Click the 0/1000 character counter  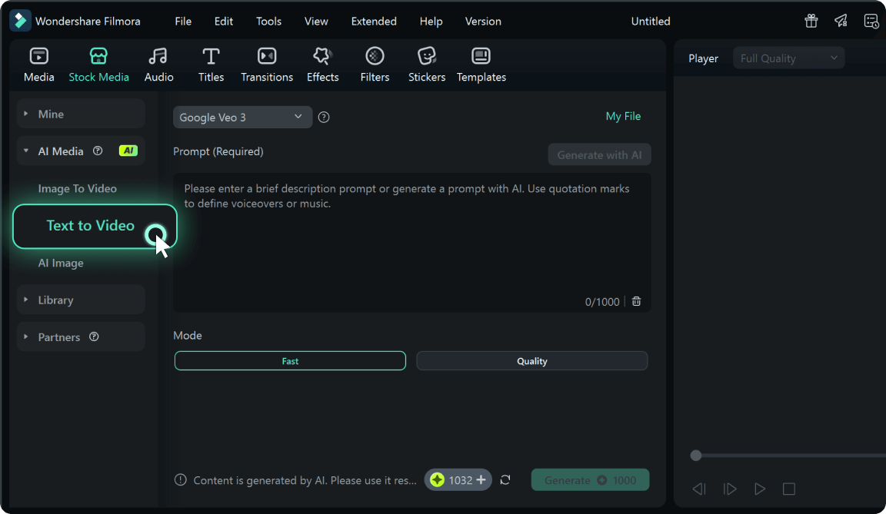pos(601,301)
